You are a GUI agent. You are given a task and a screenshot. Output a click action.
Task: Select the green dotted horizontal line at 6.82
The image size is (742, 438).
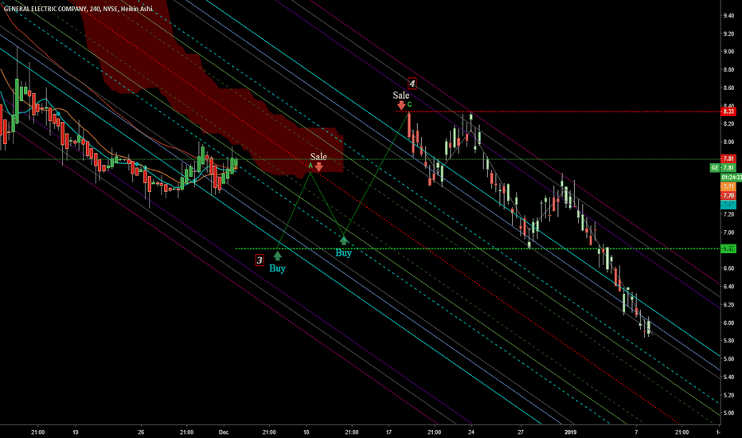click(x=478, y=248)
